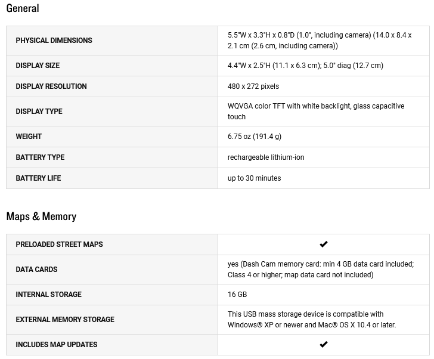Select the Maps & Memory section heading

pos(41,216)
